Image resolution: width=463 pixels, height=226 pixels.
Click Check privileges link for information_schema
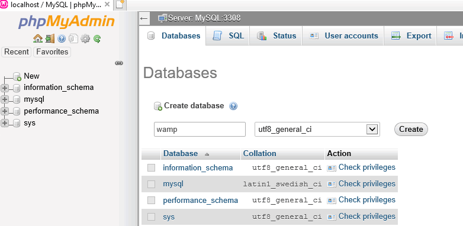coord(366,167)
